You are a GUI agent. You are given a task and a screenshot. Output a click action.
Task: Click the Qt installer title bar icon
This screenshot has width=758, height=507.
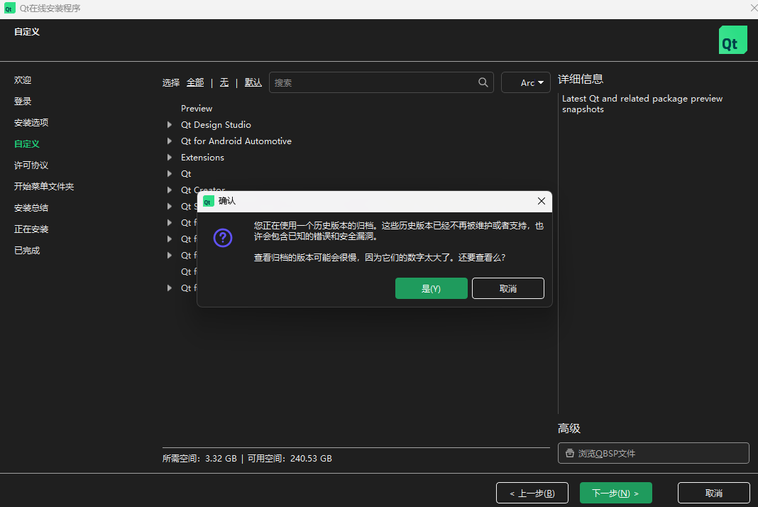tap(10, 9)
